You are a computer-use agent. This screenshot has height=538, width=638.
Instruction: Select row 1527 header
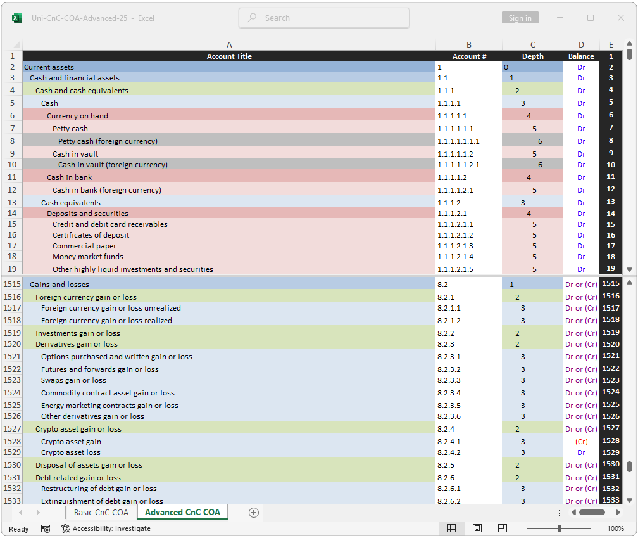point(12,428)
